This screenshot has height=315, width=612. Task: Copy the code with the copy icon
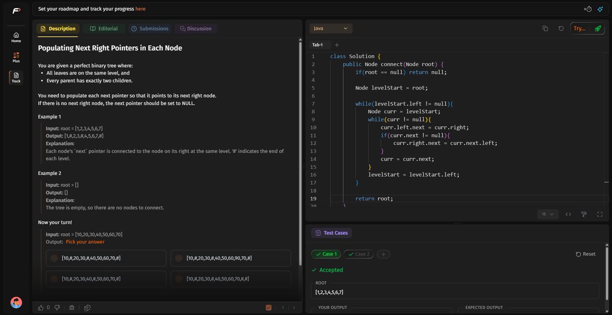[x=545, y=29]
